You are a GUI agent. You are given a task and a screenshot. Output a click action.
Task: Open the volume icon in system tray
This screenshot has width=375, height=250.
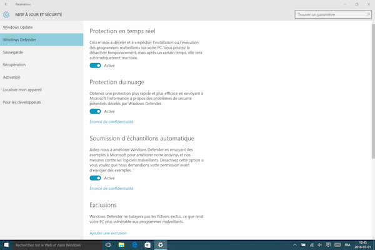point(320,245)
